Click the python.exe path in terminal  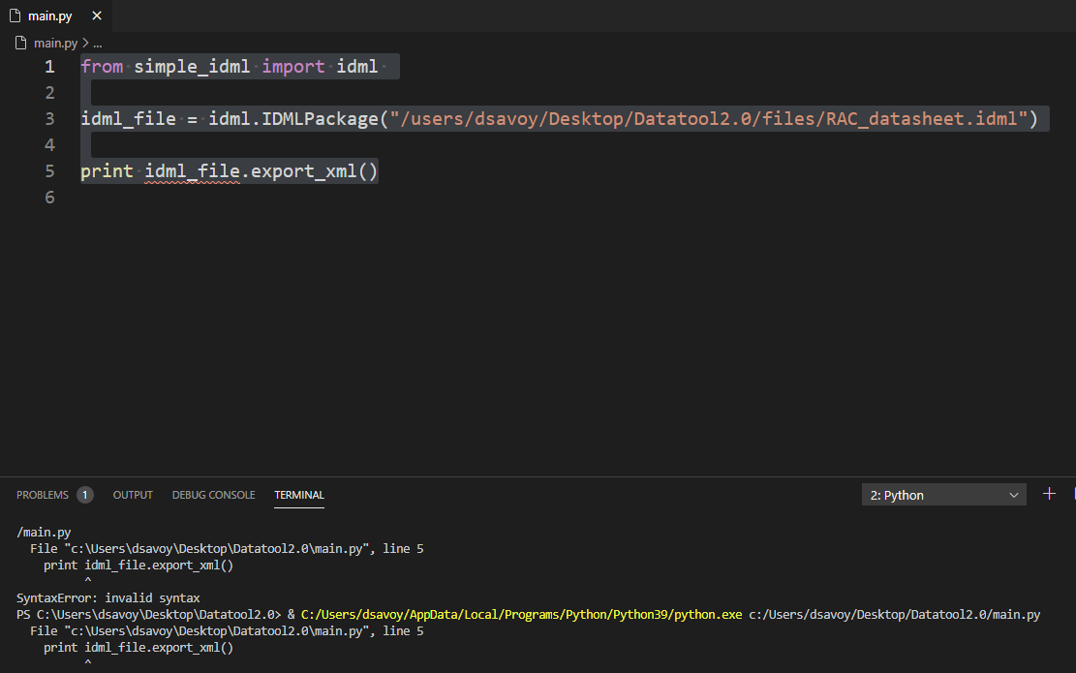[521, 614]
